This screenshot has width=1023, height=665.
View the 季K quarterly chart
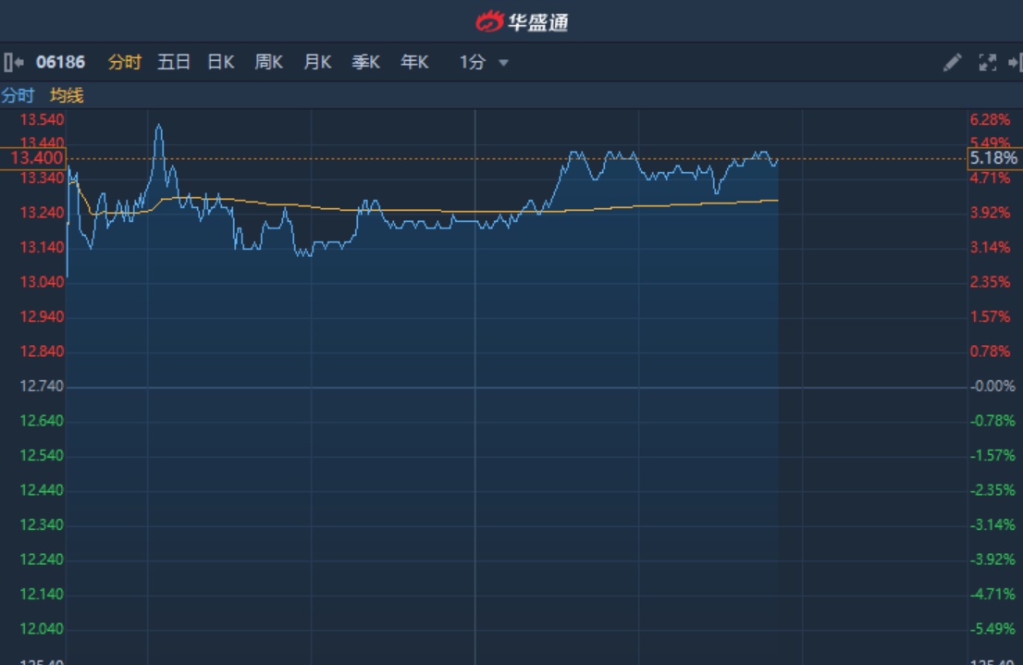click(365, 63)
